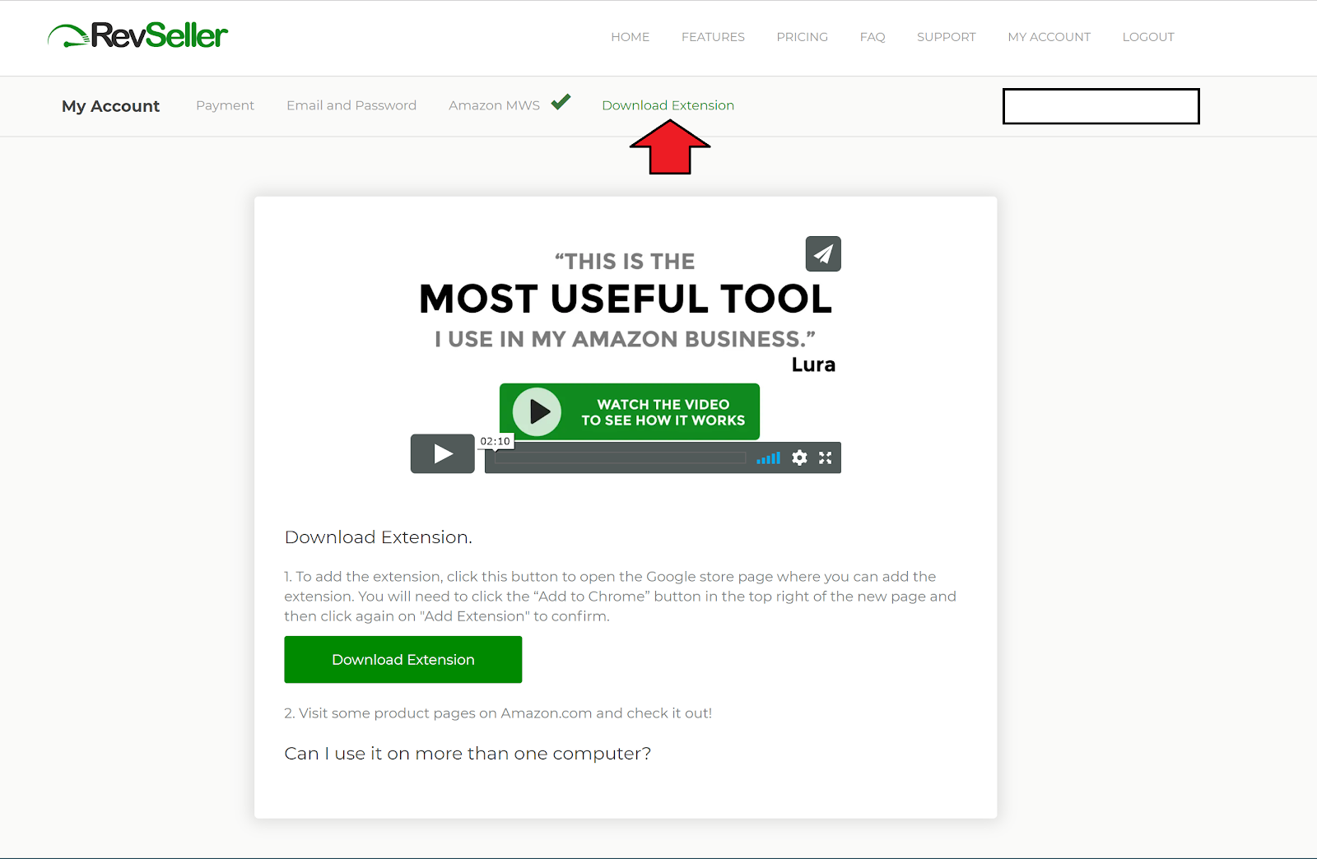Click the 'MOST USEFUL TOOL' headline
This screenshot has width=1317, height=859.
click(x=626, y=299)
